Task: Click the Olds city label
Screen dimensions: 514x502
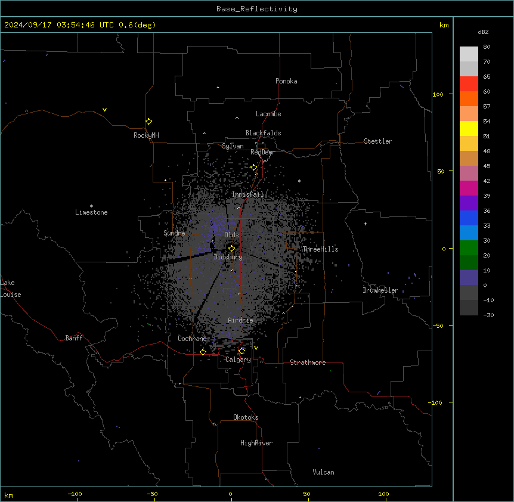Action: point(231,235)
